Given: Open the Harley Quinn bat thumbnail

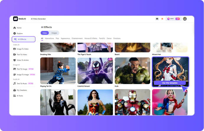Looking at the screenshot, I should [x=170, y=102].
